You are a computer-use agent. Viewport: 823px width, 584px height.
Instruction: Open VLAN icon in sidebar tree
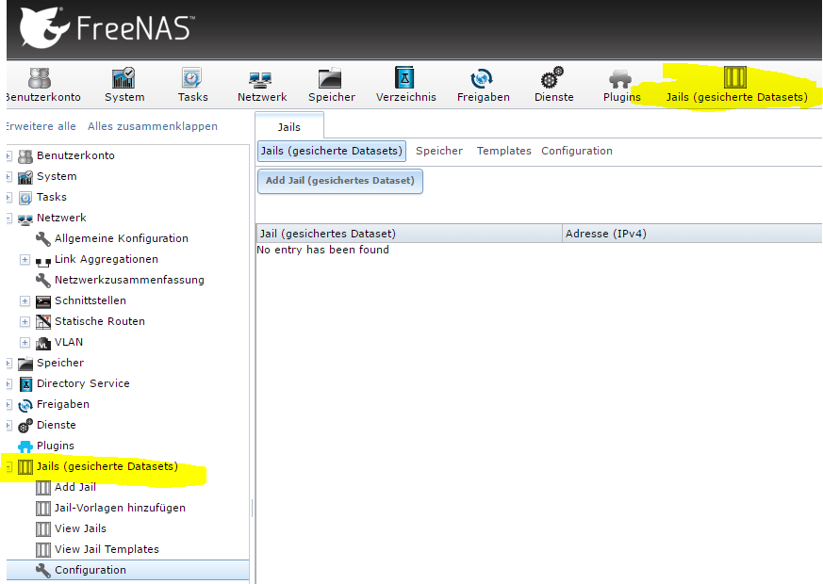coord(43,343)
